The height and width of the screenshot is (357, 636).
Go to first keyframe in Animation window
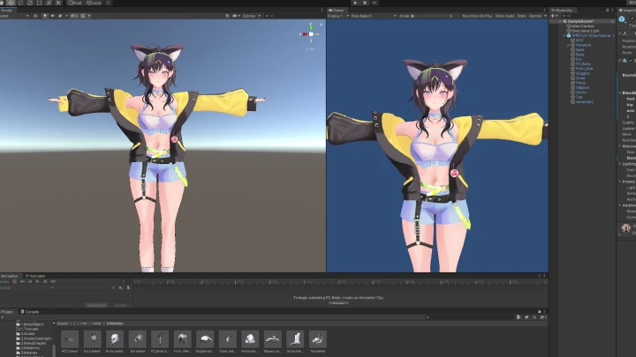tap(22, 281)
